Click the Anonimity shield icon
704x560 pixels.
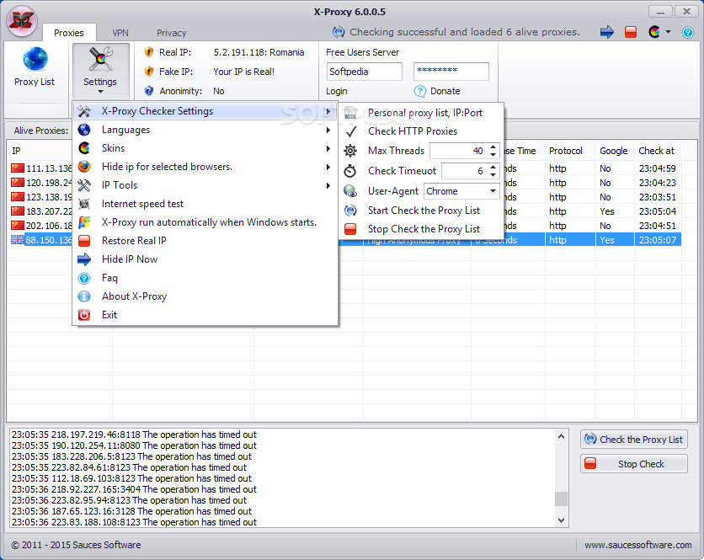[x=149, y=91]
